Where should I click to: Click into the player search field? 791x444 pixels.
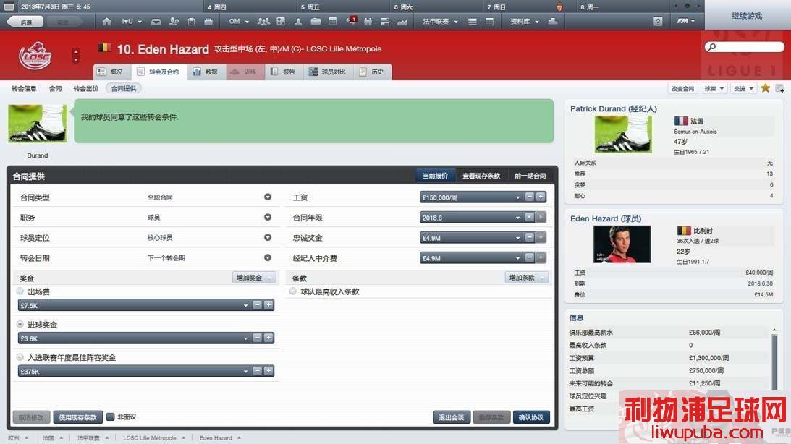coord(745,47)
